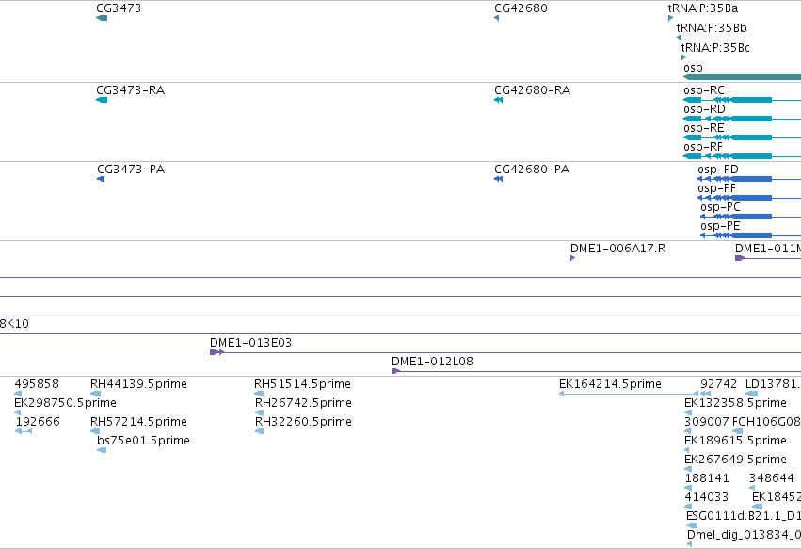This screenshot has width=801, height=549.
Task: Click the 414033 EST label
Action: 707,497
